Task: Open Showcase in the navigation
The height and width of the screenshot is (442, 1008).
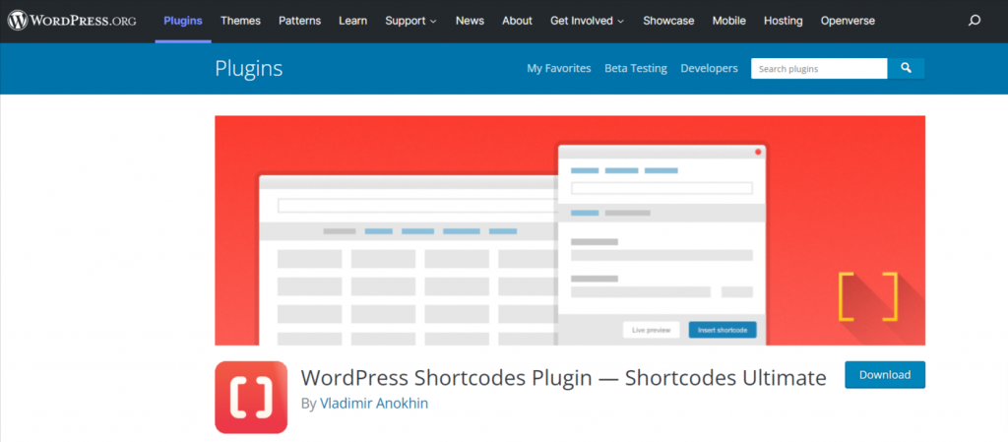Action: click(x=668, y=21)
